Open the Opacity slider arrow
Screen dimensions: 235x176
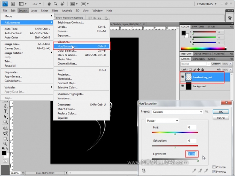[x=231, y=64]
